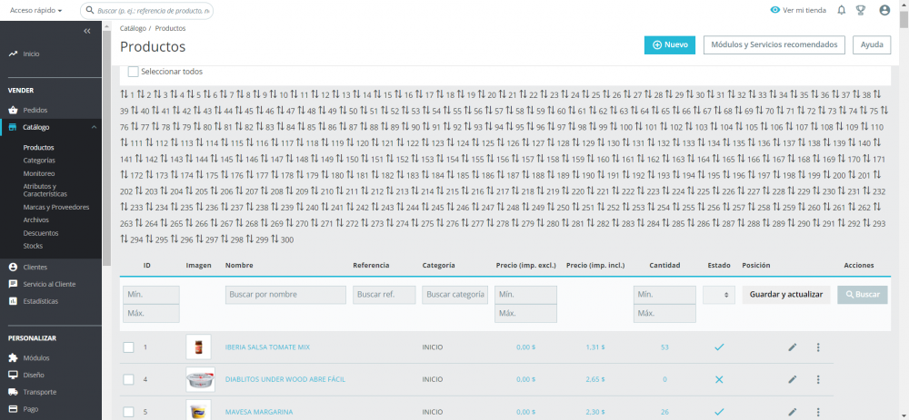Screen dimensions: 909x420
Task: Toggle IBERIA SALSA status checkmark
Action: 719,347
